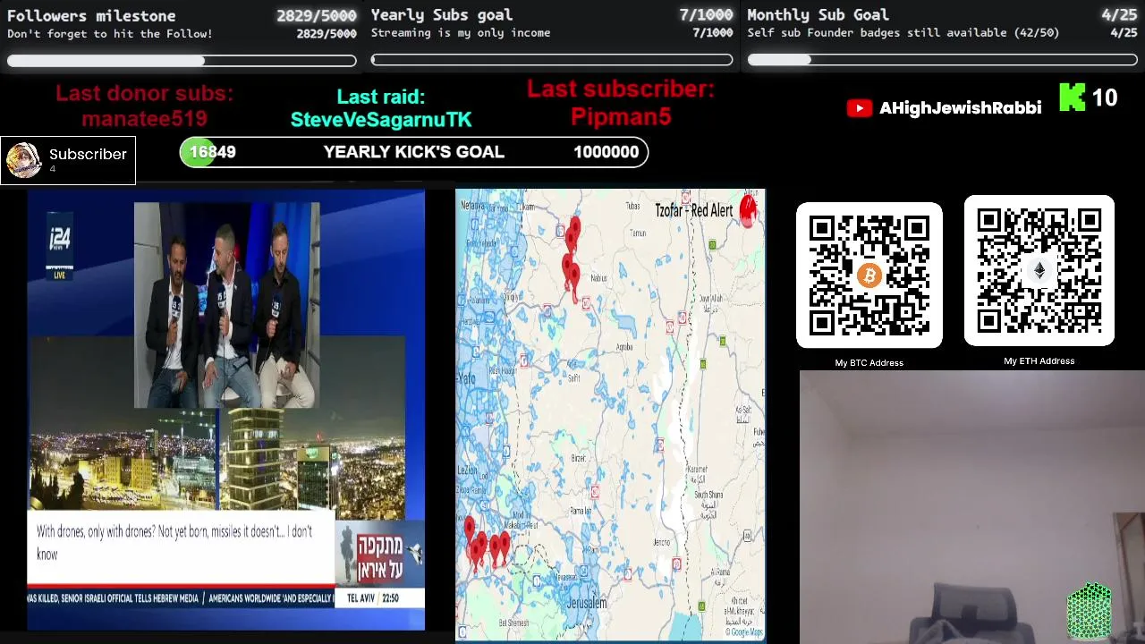
Task: Click the Yafo label on the map
Action: pos(467,379)
